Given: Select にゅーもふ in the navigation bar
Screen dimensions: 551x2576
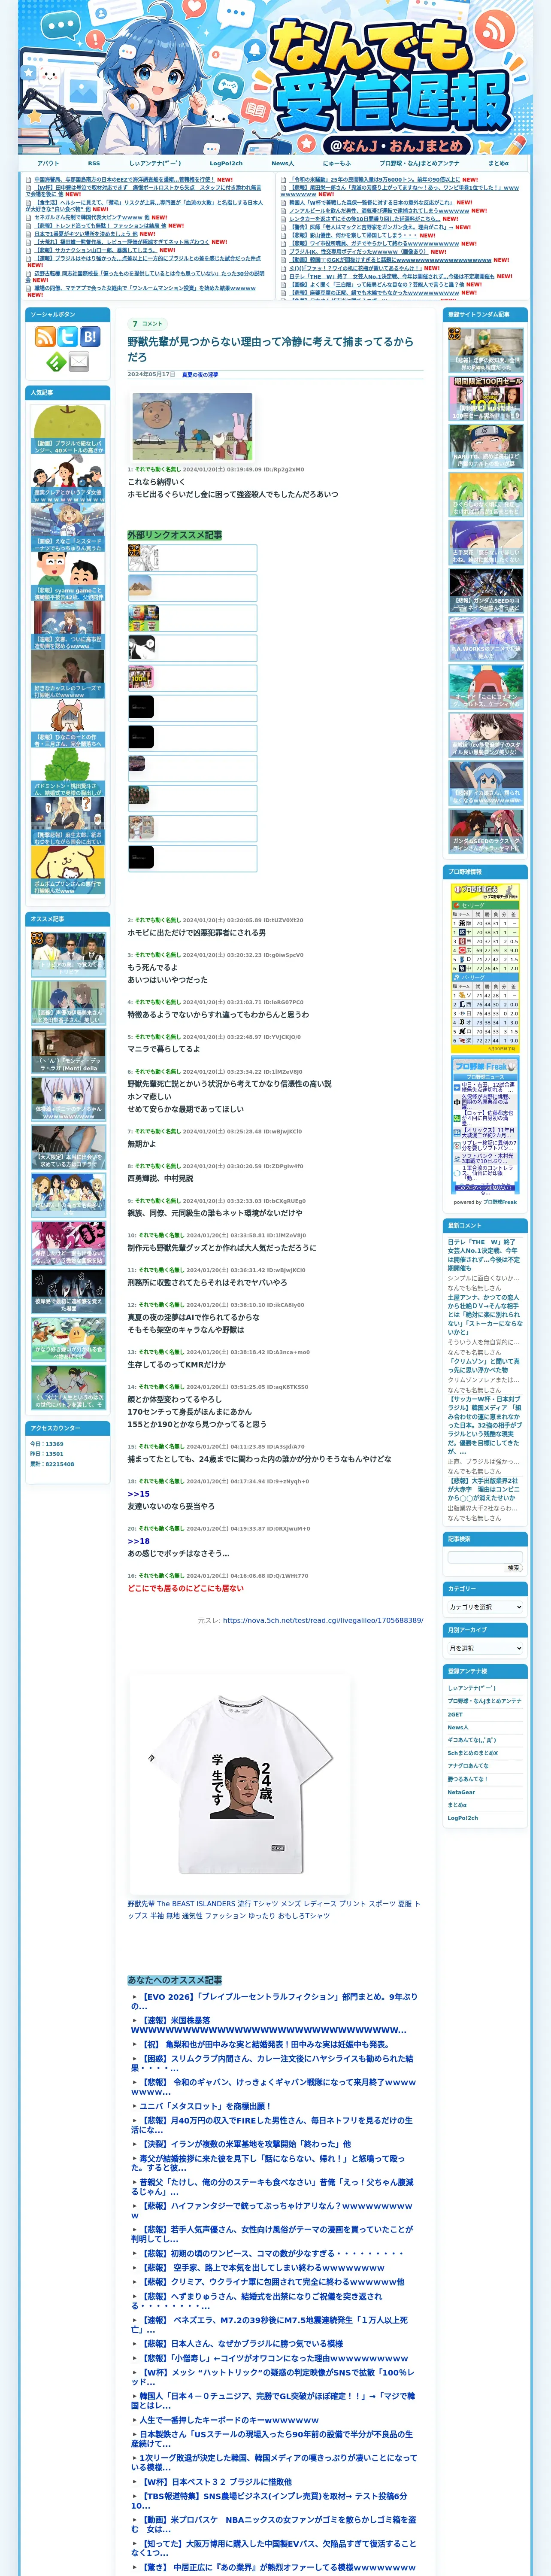Looking at the screenshot, I should (x=337, y=163).
